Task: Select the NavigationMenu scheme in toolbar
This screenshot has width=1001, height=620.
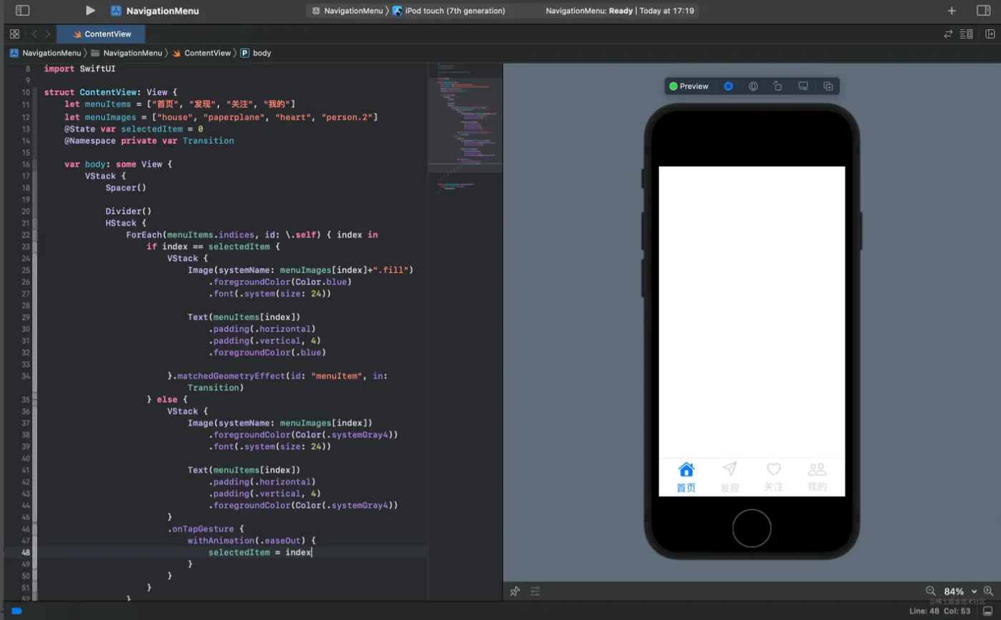Action: pos(347,11)
